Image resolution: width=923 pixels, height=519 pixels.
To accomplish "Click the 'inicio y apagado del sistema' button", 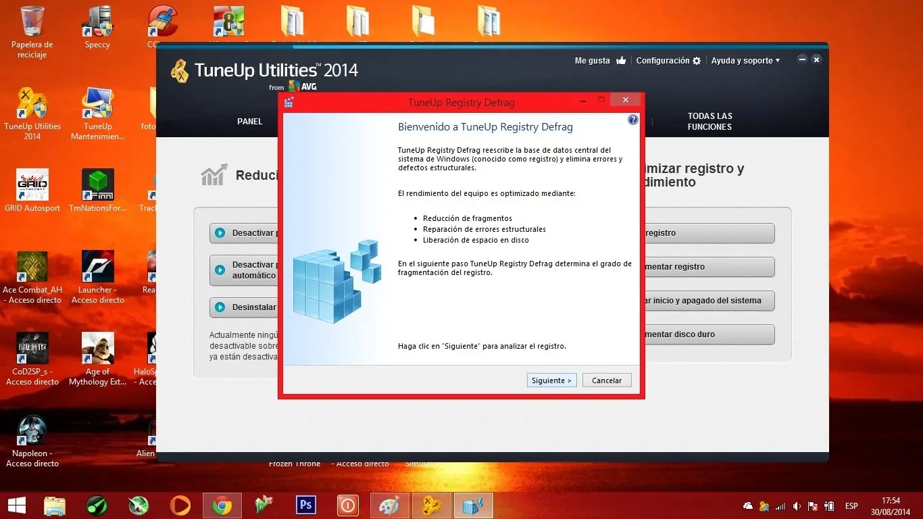I will pyautogui.click(x=709, y=301).
